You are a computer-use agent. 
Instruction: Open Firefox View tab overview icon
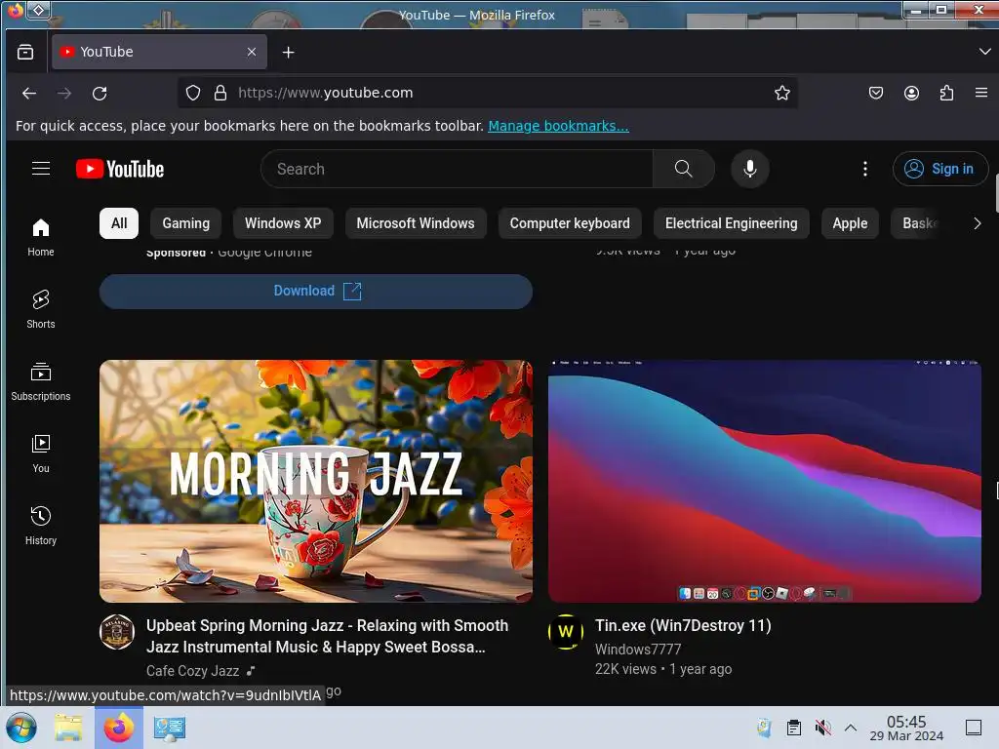click(25, 52)
